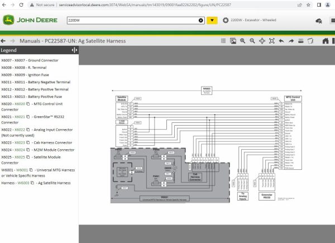Open the notes/book toolbar icon
The image size is (335, 243).
click(x=310, y=41)
